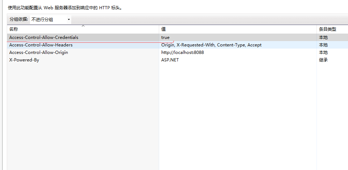Click sort arrow above 名称 column
Image resolution: width=348 pixels, height=170 pixels.
[83, 26]
